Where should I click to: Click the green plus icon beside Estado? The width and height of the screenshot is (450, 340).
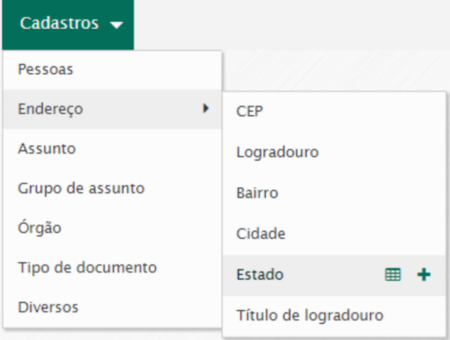[x=424, y=275]
